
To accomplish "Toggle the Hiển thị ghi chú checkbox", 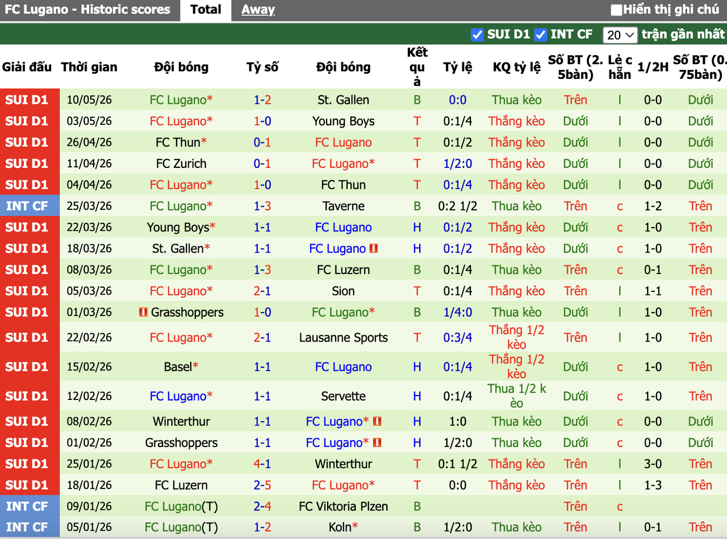I will (616, 10).
